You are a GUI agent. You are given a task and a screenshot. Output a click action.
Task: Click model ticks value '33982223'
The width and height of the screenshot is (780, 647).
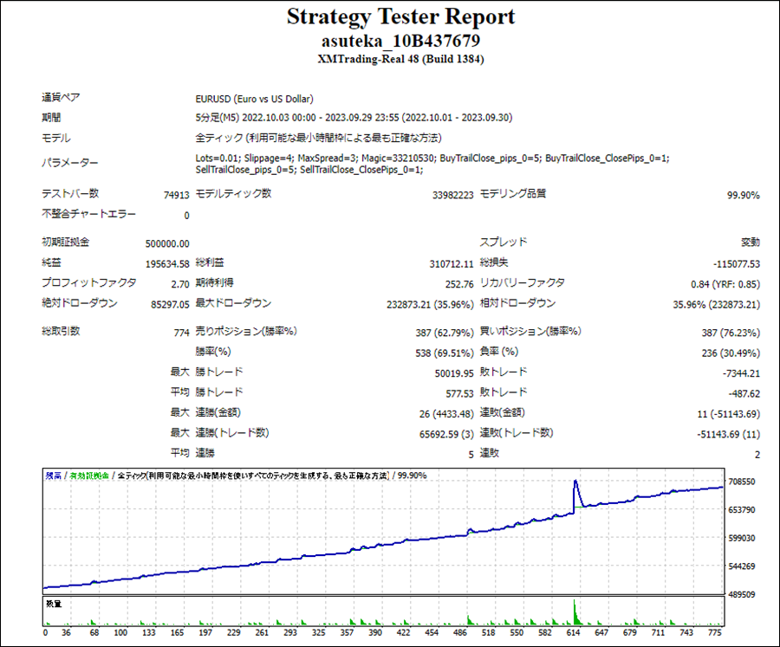click(x=452, y=195)
